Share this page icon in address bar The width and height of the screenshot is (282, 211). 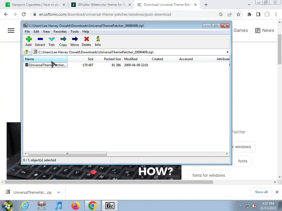click(x=230, y=14)
